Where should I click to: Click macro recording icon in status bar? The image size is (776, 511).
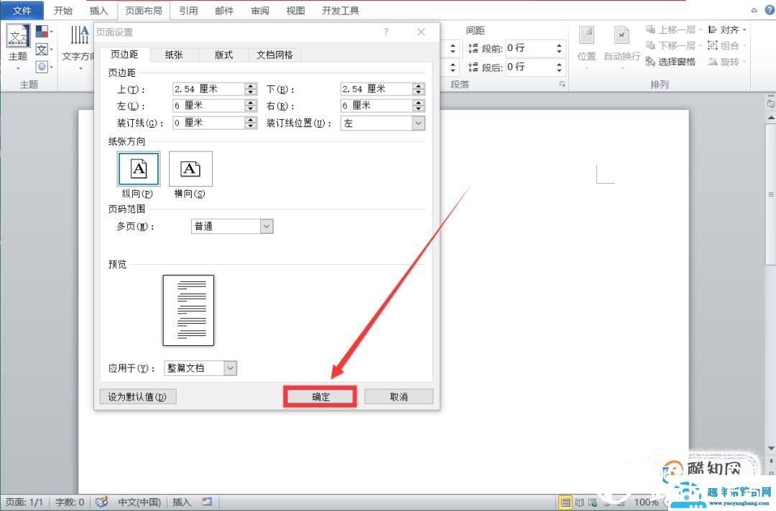(207, 502)
